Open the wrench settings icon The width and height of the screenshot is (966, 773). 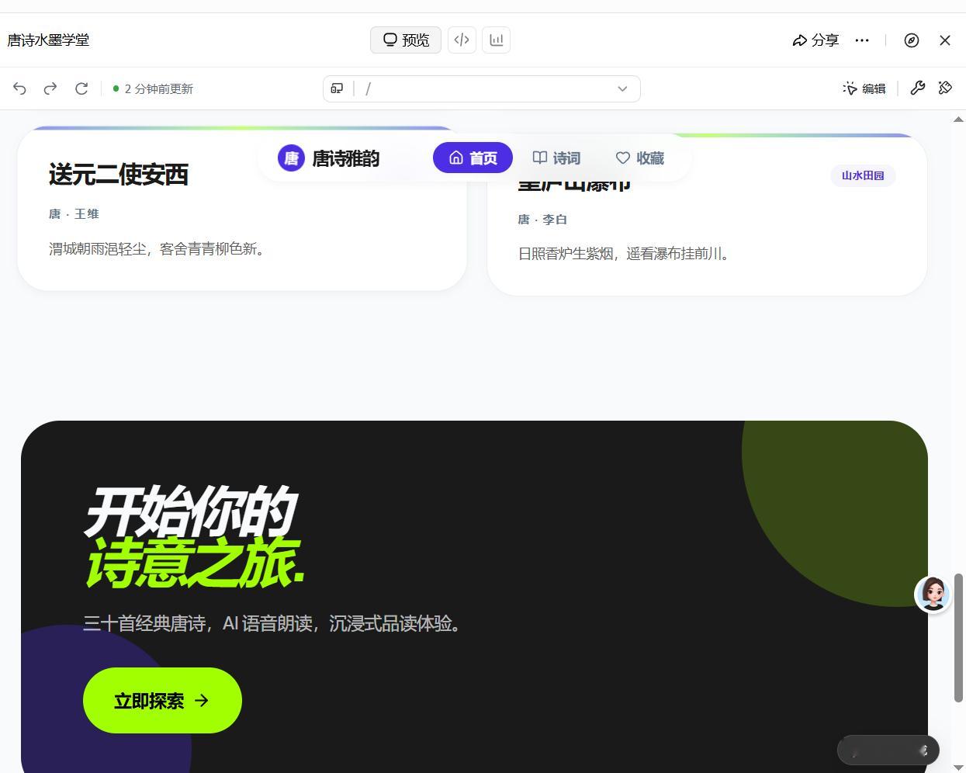[918, 88]
